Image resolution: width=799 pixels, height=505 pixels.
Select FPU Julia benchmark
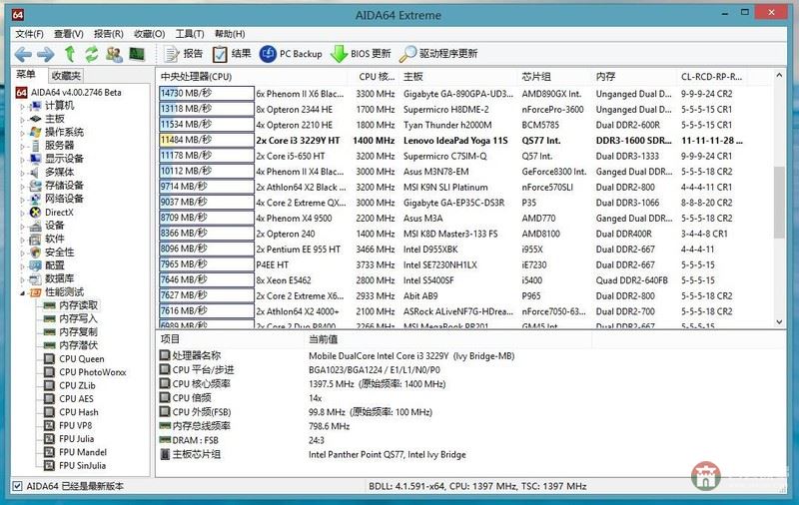click(x=77, y=438)
